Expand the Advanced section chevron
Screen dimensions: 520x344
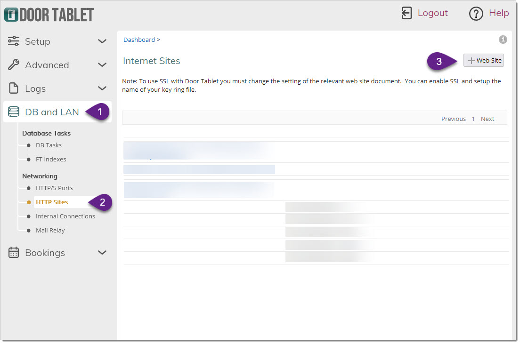(x=102, y=65)
